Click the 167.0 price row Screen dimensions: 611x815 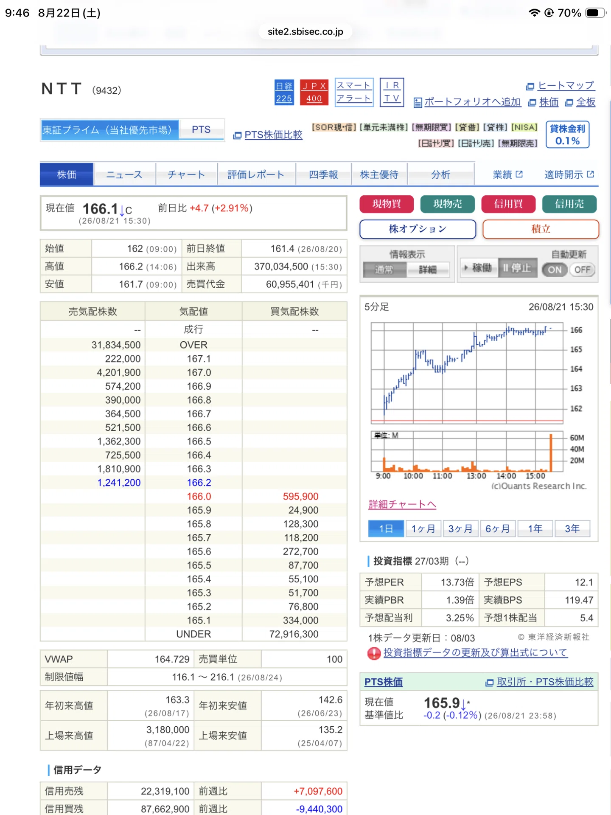click(x=193, y=373)
